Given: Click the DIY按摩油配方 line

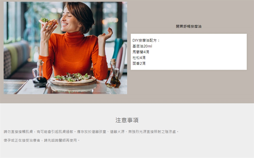Looking at the screenshot, I should coord(146,40).
